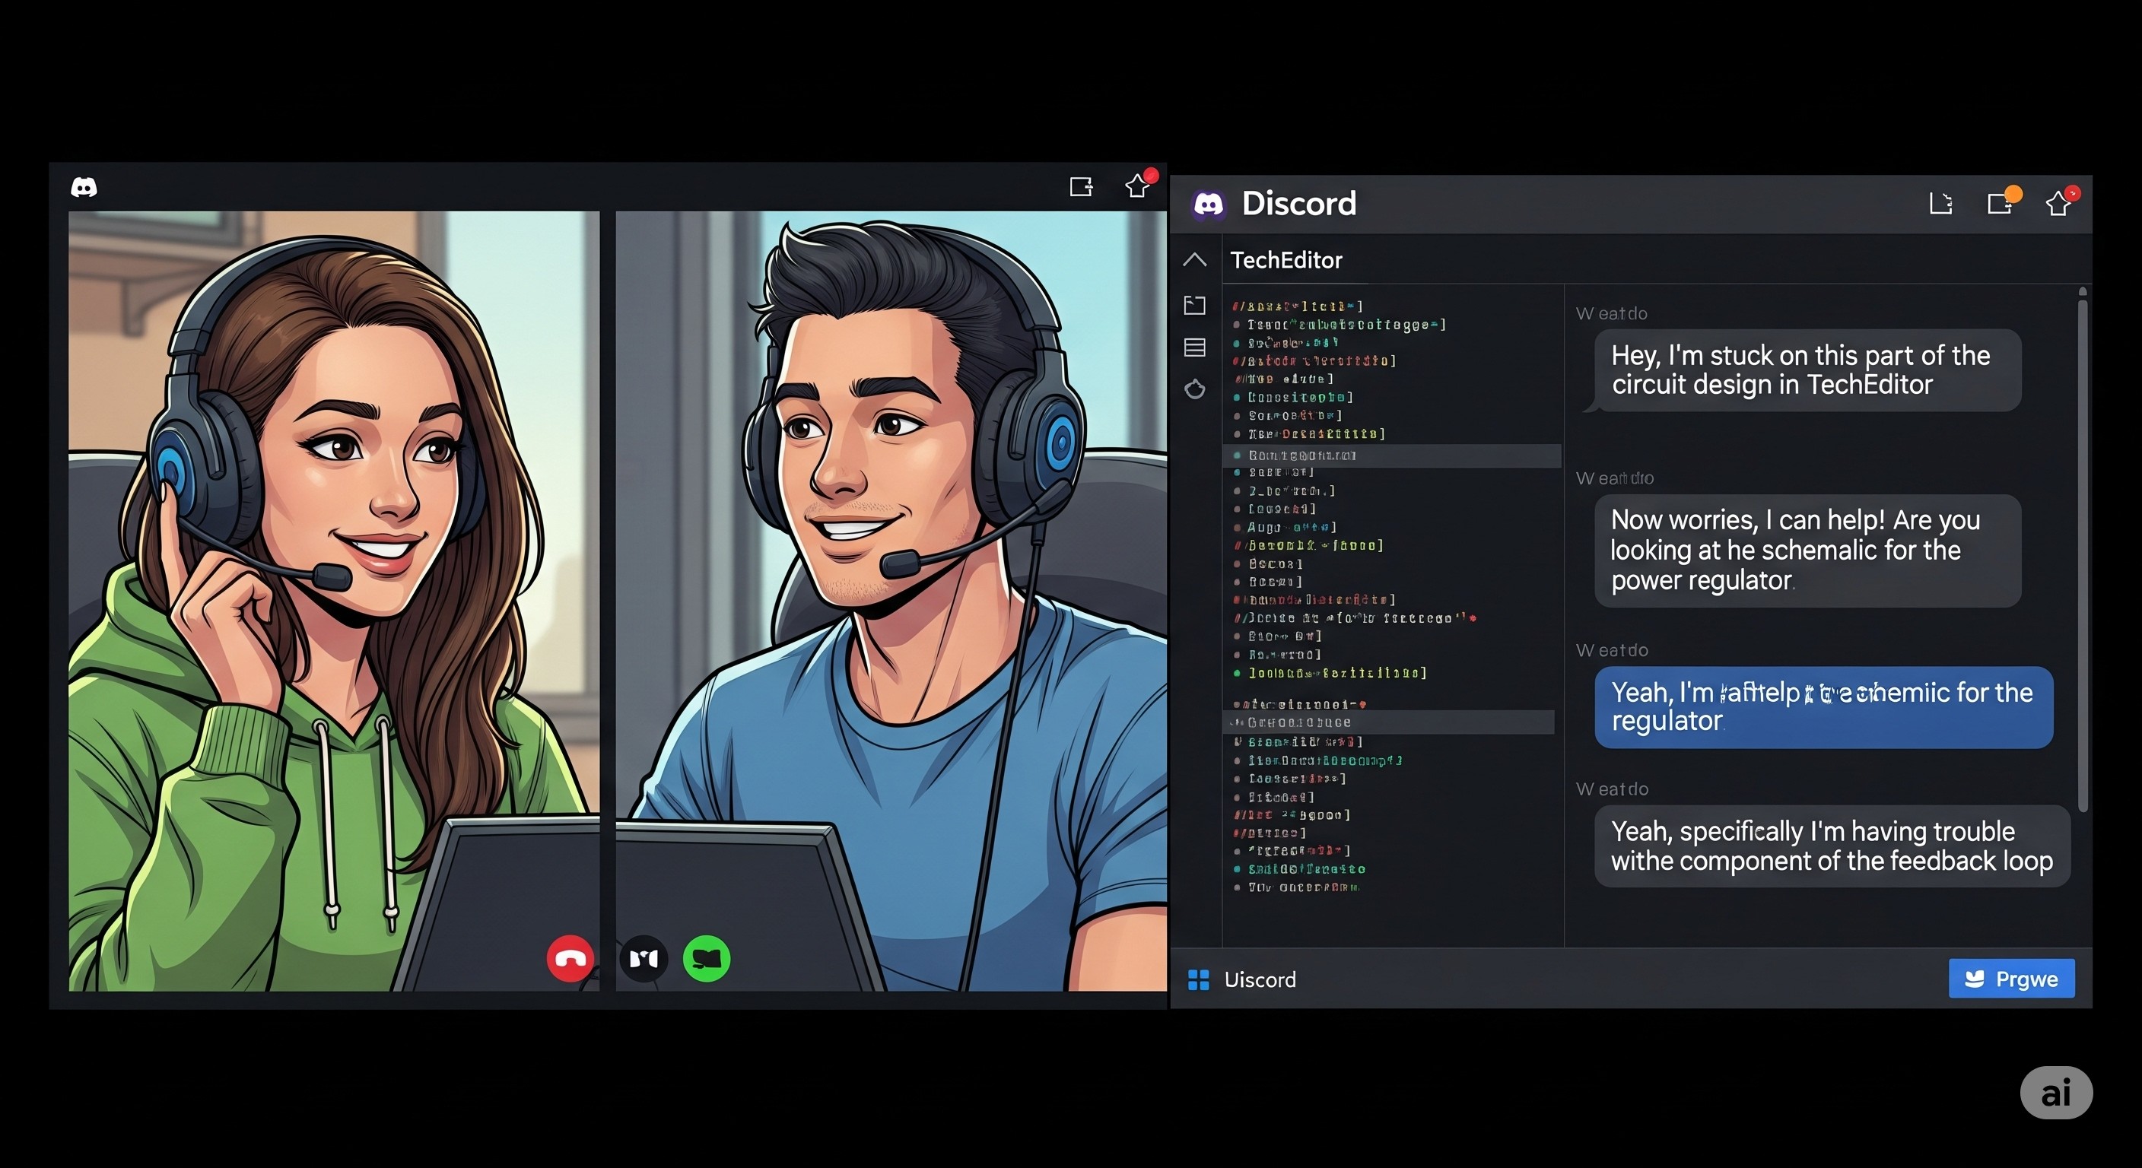
Task: Click the sender name above the first message
Action: click(x=1612, y=313)
